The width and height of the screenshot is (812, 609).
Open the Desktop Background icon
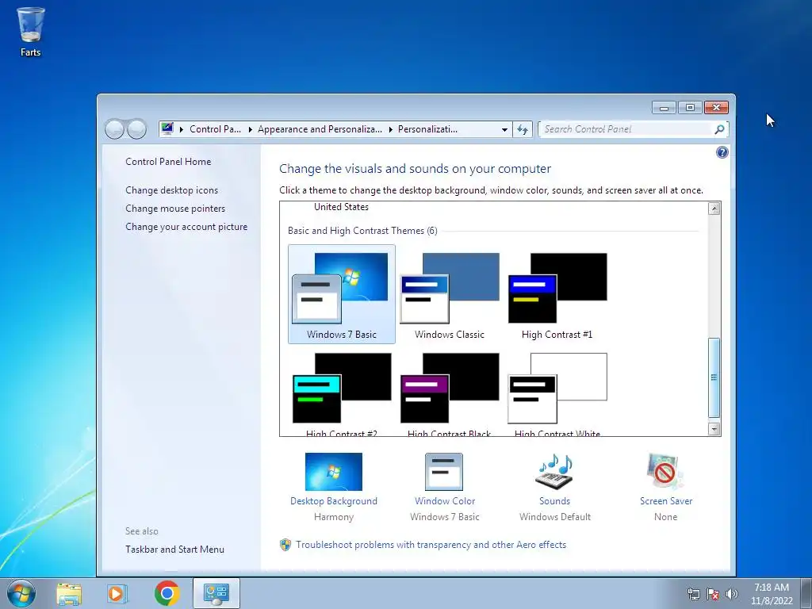[x=334, y=471]
